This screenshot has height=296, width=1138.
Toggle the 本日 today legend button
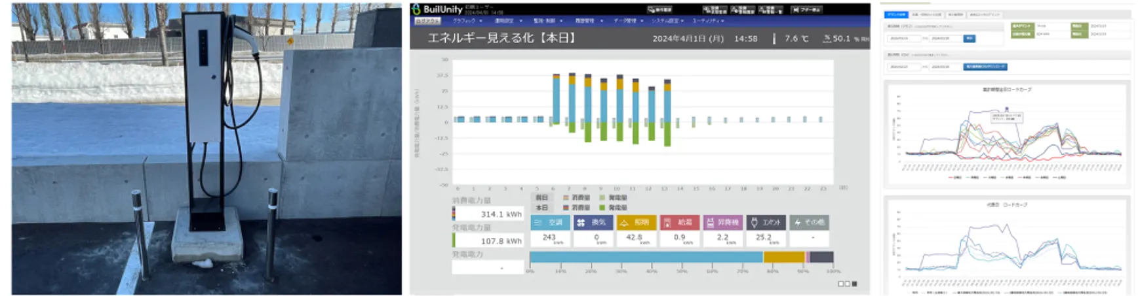(x=541, y=208)
